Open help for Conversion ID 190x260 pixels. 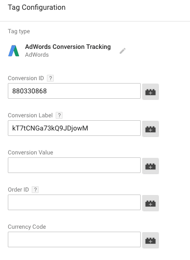(x=50, y=78)
